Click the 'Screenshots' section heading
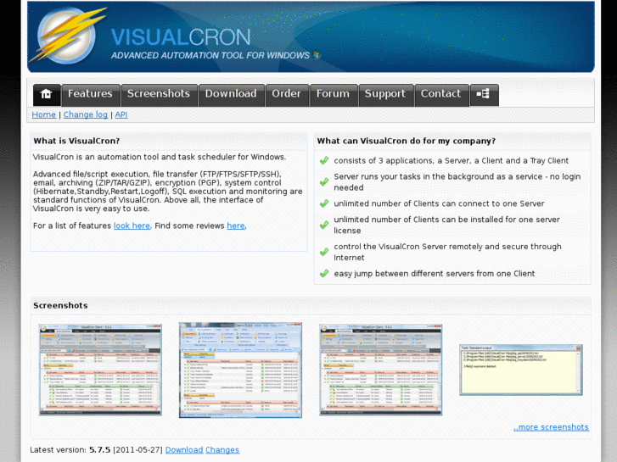 [60, 305]
